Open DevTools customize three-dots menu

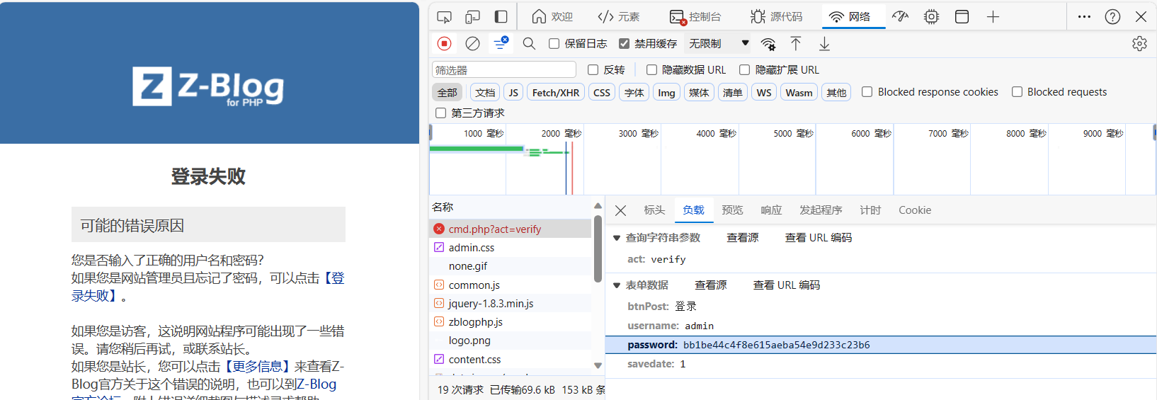(x=1084, y=16)
